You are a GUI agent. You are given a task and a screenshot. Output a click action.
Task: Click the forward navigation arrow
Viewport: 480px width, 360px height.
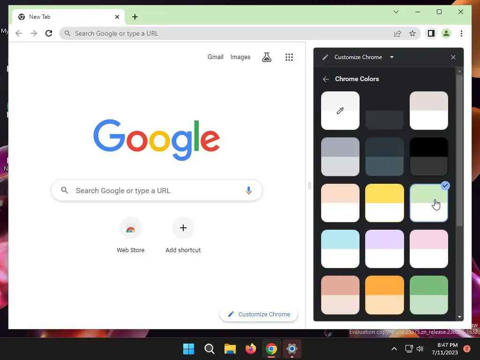34,33
